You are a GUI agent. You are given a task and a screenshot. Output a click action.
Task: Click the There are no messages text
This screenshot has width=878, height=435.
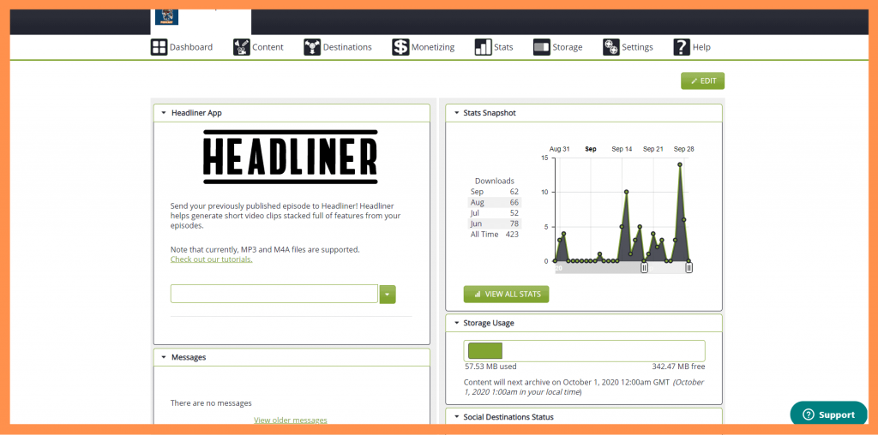point(211,403)
